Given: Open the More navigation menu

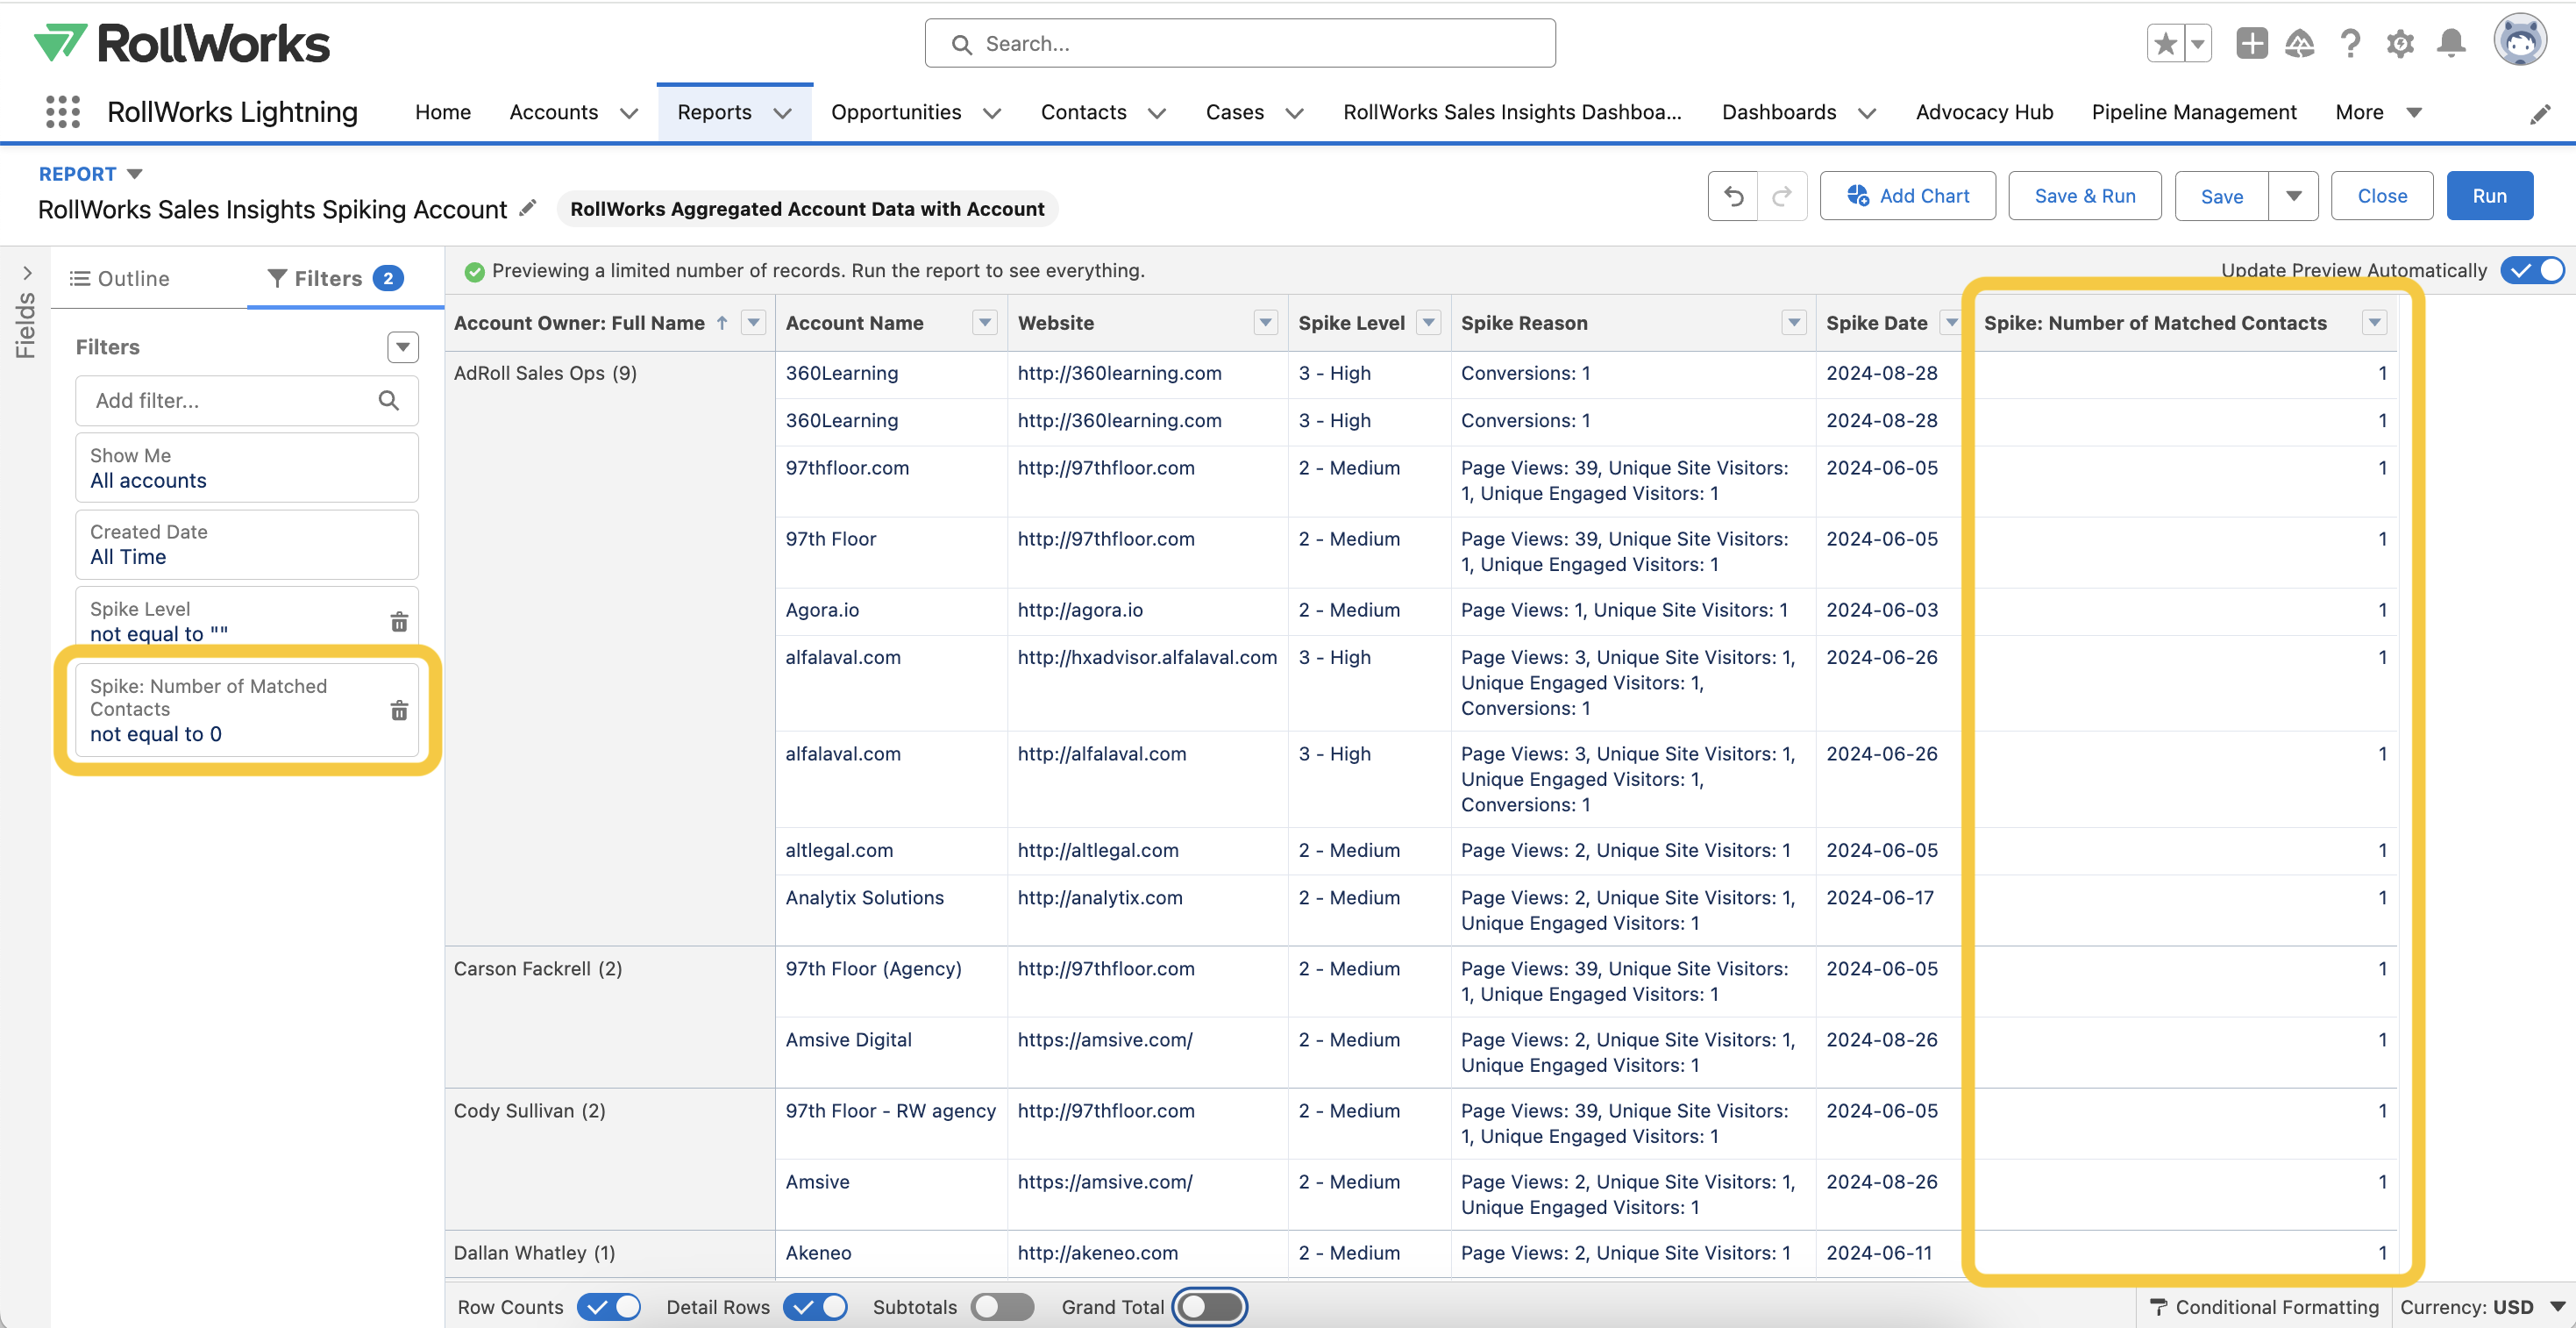Looking at the screenshot, I should pos(2378,112).
